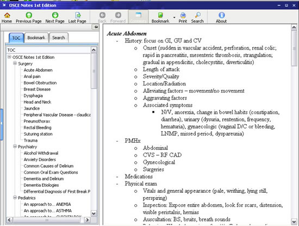This screenshot has height=226, width=299.
Task: Jump to the Last Page
Action: (x=77, y=17)
